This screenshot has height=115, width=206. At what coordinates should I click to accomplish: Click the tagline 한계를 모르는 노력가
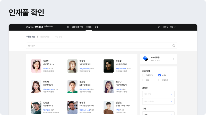123,106
